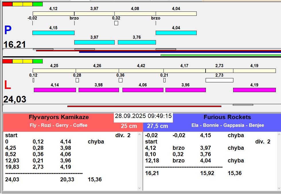
Task: Click the 27,5 cm jump height label
Action: coord(157,126)
